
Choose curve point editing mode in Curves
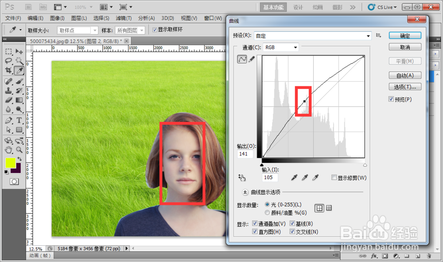242,59
